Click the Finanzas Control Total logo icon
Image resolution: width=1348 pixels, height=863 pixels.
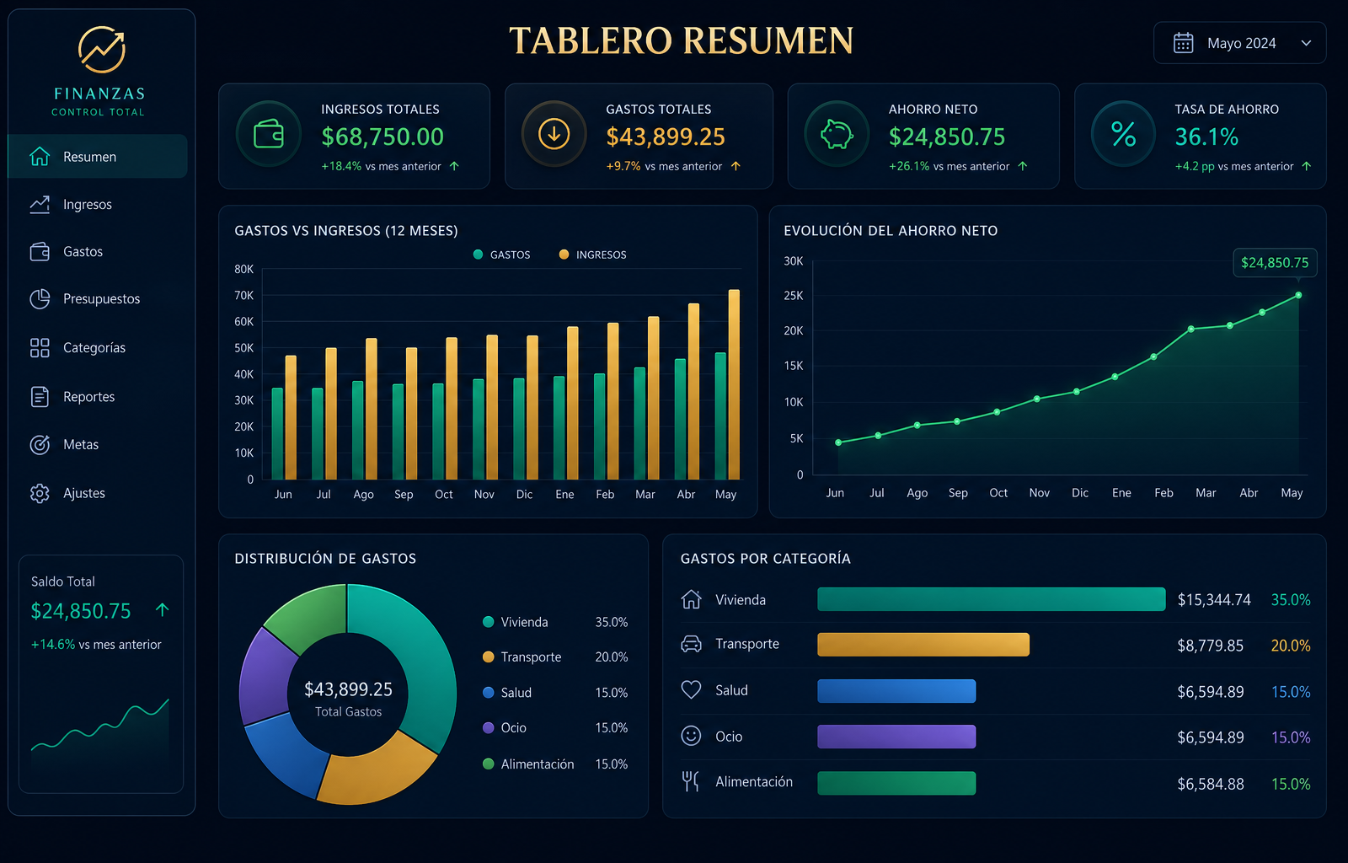coord(102,50)
